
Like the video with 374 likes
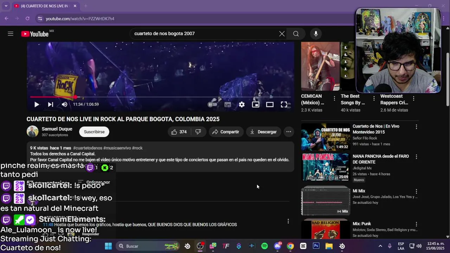179,132
